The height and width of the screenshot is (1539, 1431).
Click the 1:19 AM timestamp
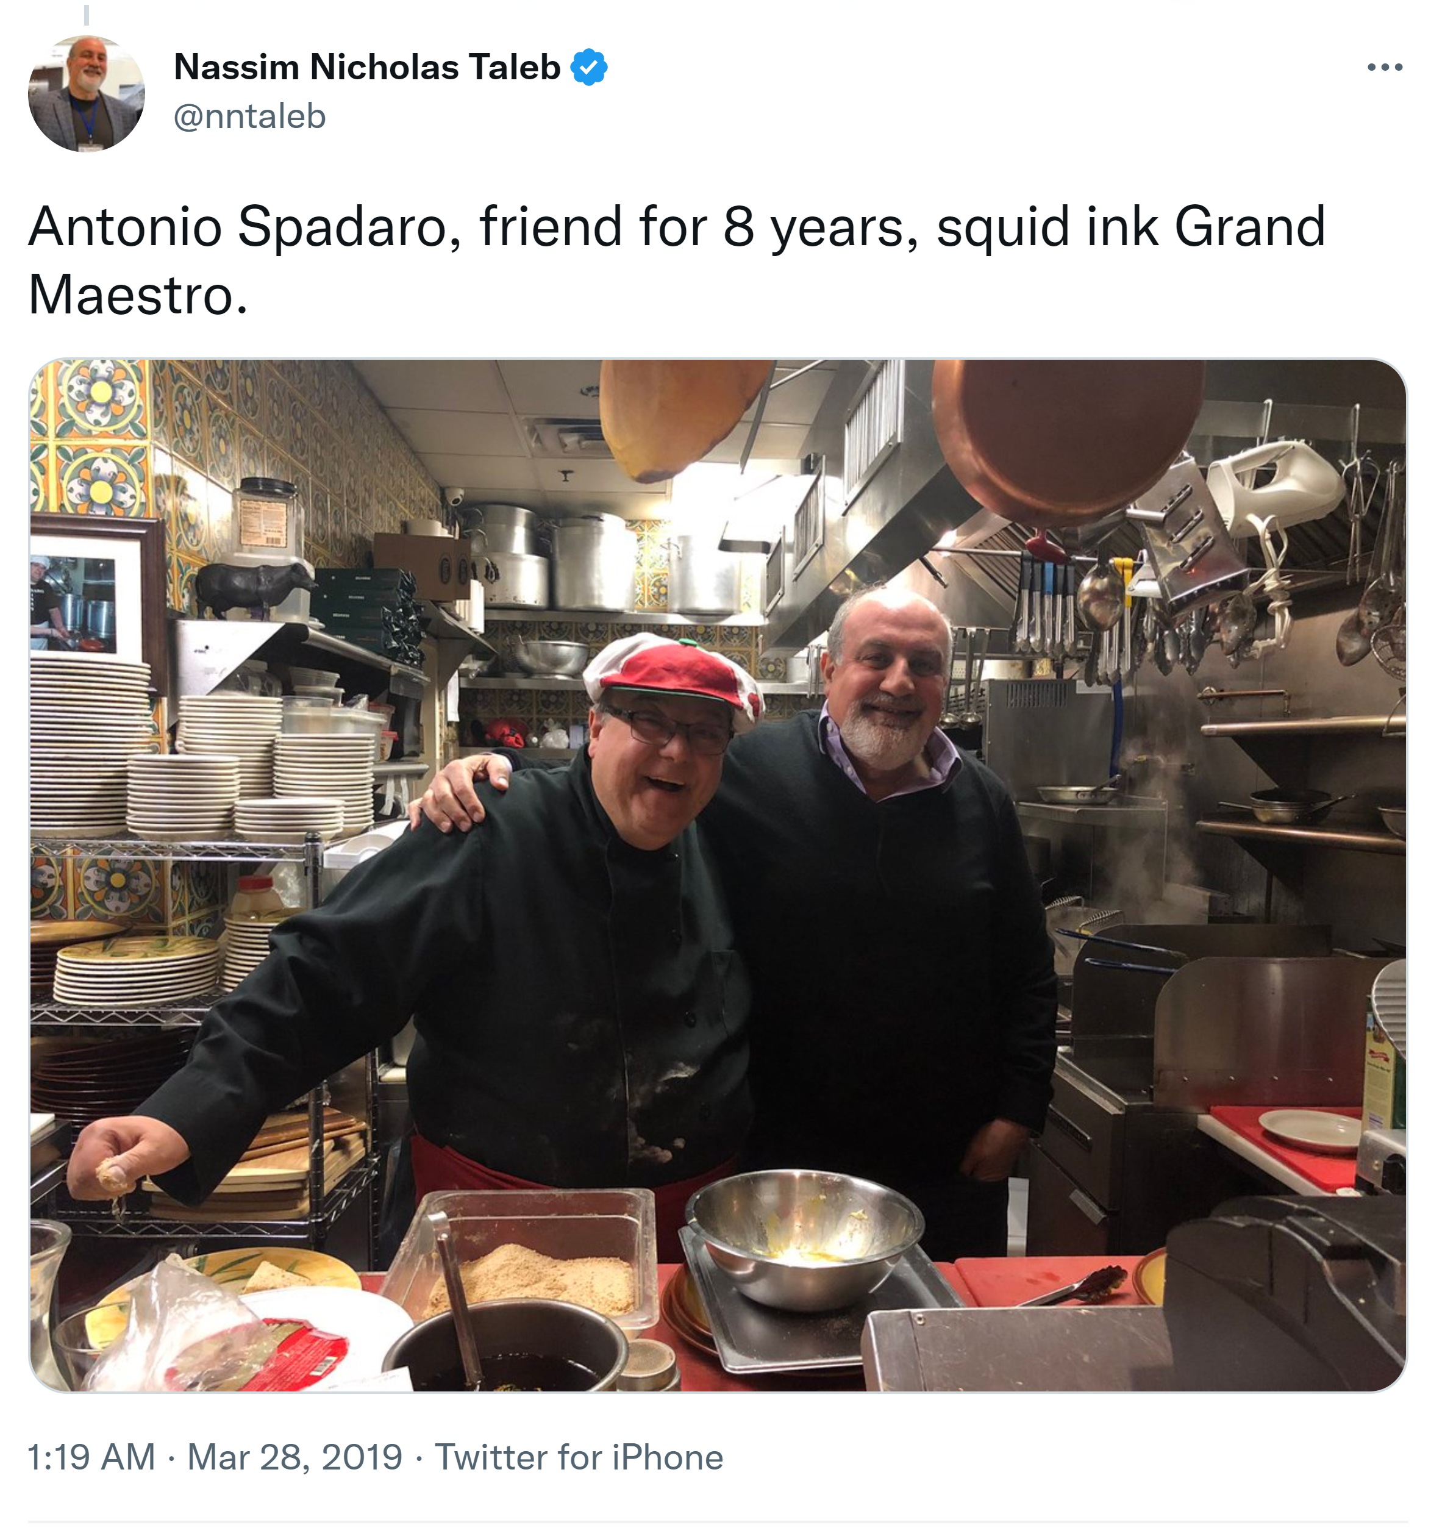(x=91, y=1457)
